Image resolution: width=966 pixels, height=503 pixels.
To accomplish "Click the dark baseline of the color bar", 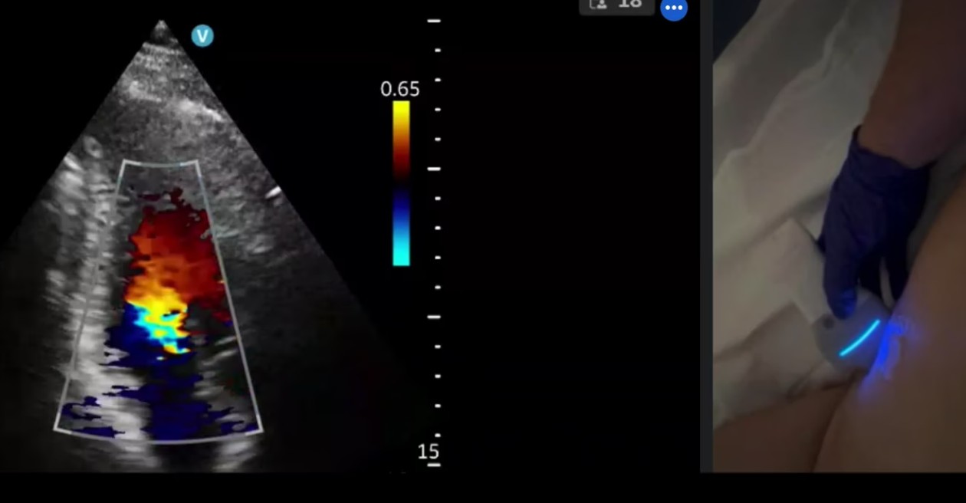I will click(401, 182).
